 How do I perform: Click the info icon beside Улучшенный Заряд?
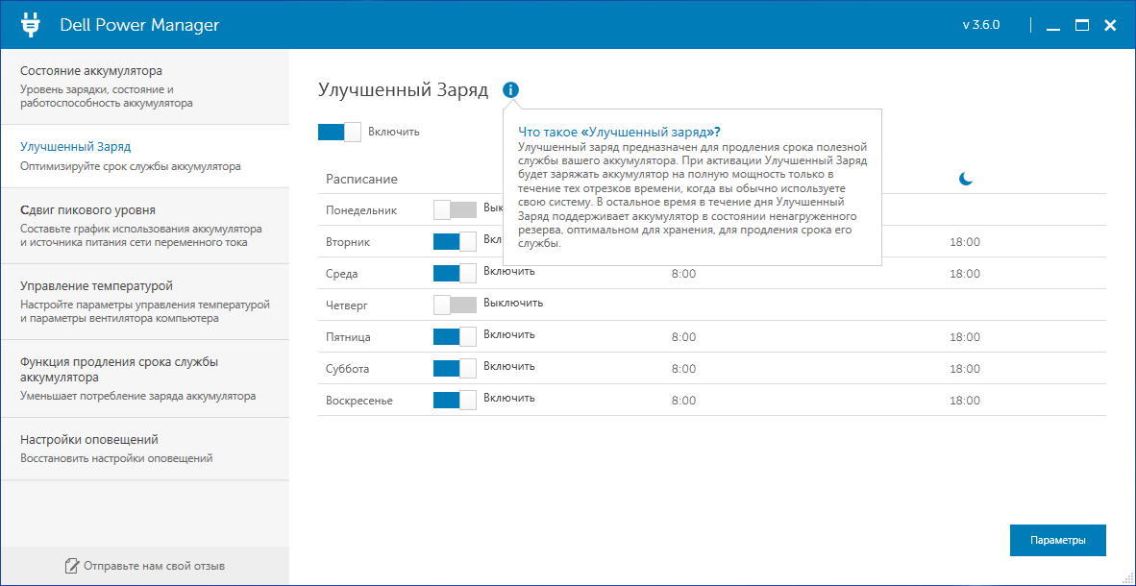[x=510, y=89]
